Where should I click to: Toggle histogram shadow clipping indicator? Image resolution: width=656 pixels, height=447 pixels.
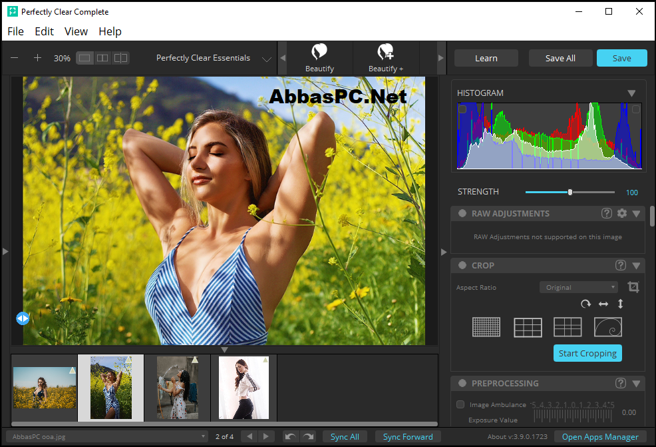462,109
